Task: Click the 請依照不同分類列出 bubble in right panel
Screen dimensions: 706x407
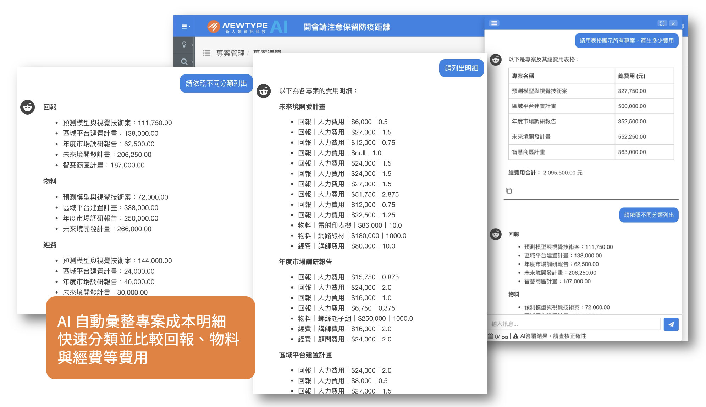Action: click(649, 215)
